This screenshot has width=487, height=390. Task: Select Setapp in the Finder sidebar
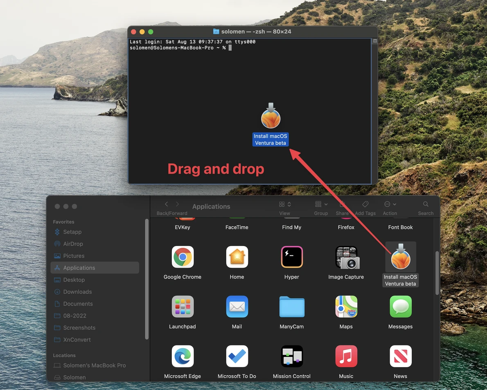click(95, 232)
